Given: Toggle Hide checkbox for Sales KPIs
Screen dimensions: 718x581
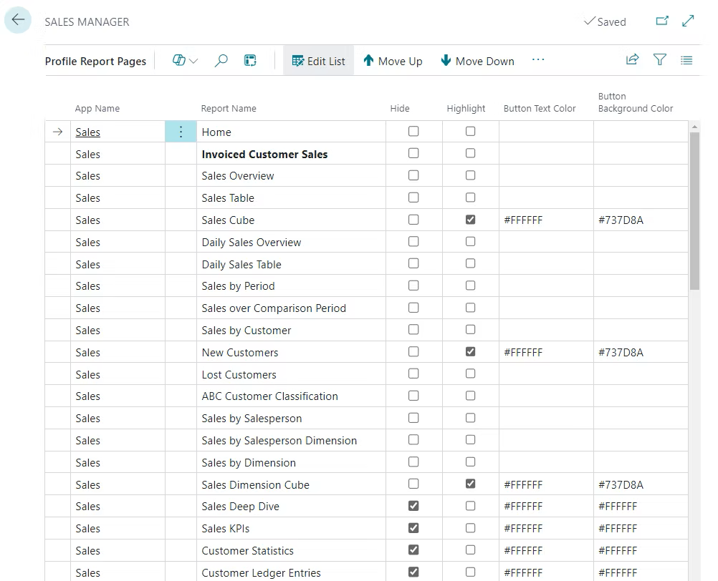Looking at the screenshot, I should pos(413,528).
